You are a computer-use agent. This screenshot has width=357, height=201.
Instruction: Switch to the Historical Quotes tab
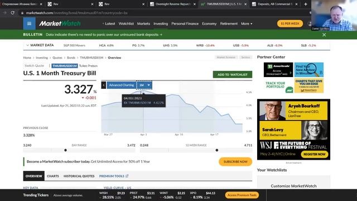79,176
